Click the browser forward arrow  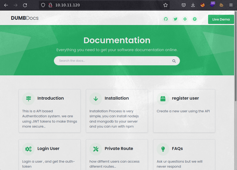(16, 5)
